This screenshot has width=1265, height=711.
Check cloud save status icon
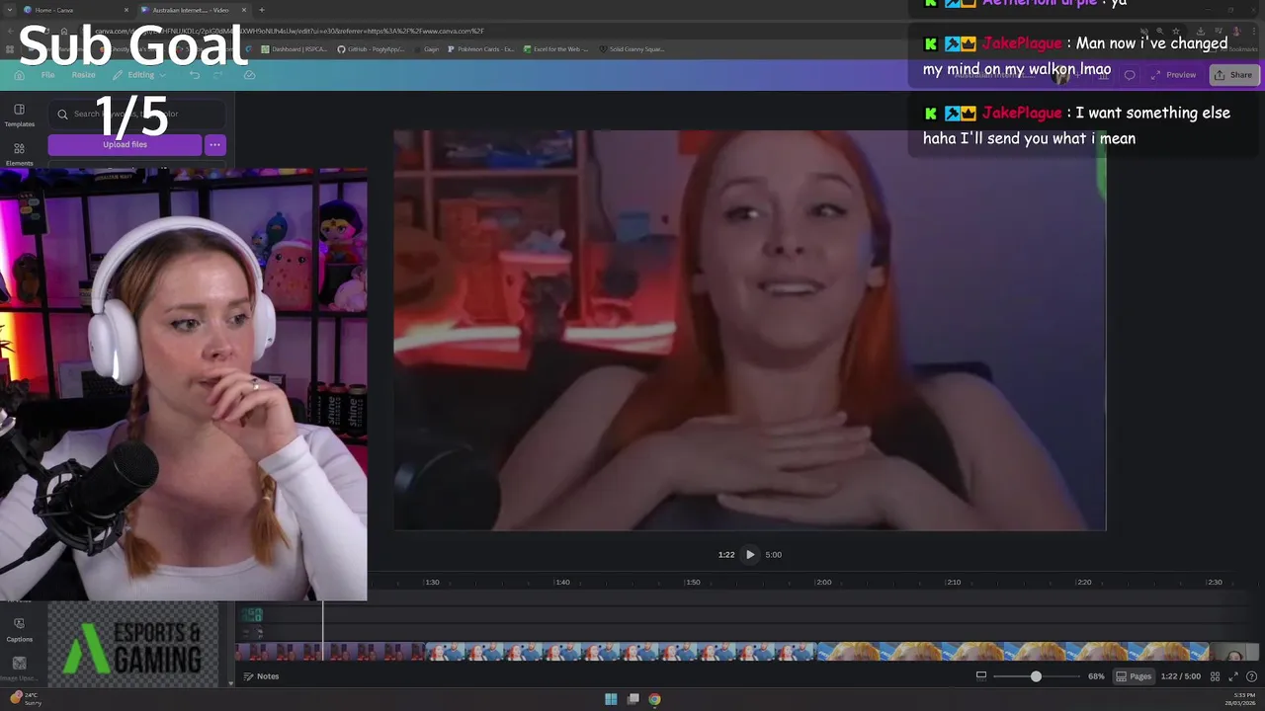[x=249, y=75]
